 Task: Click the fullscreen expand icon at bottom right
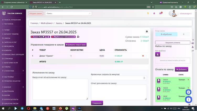[189, 105]
